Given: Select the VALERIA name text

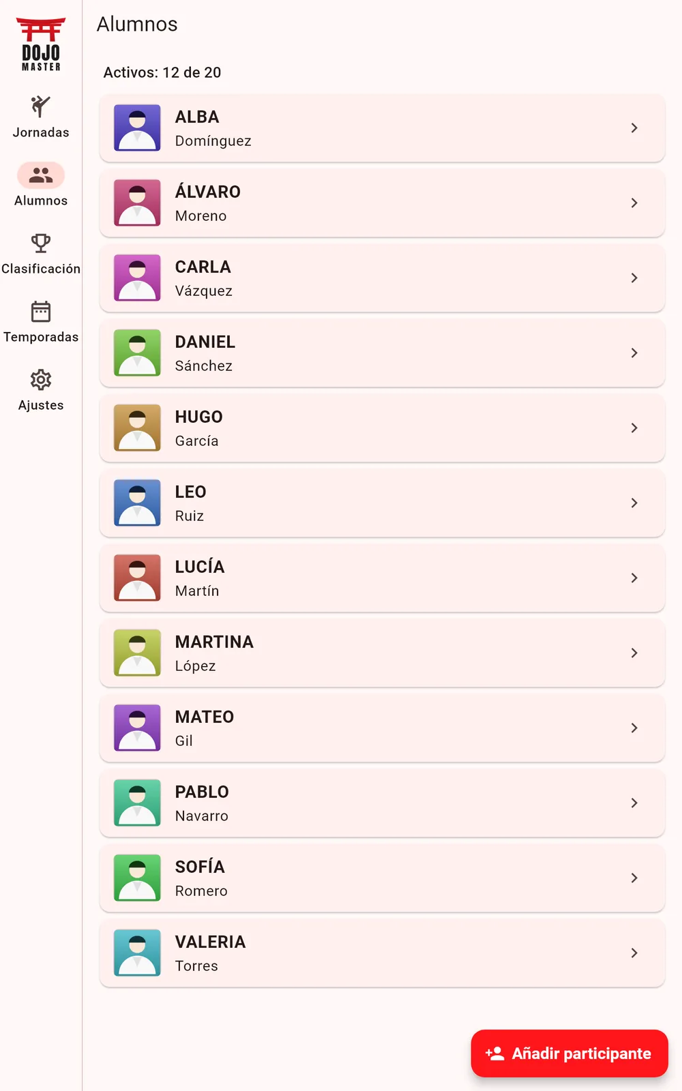Looking at the screenshot, I should tap(210, 942).
